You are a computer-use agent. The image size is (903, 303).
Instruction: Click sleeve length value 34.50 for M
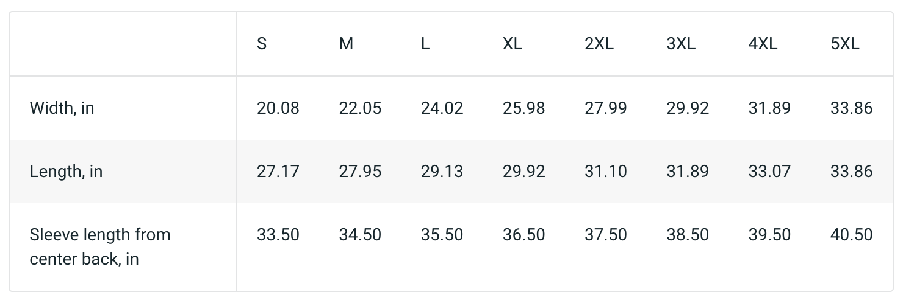(360, 235)
